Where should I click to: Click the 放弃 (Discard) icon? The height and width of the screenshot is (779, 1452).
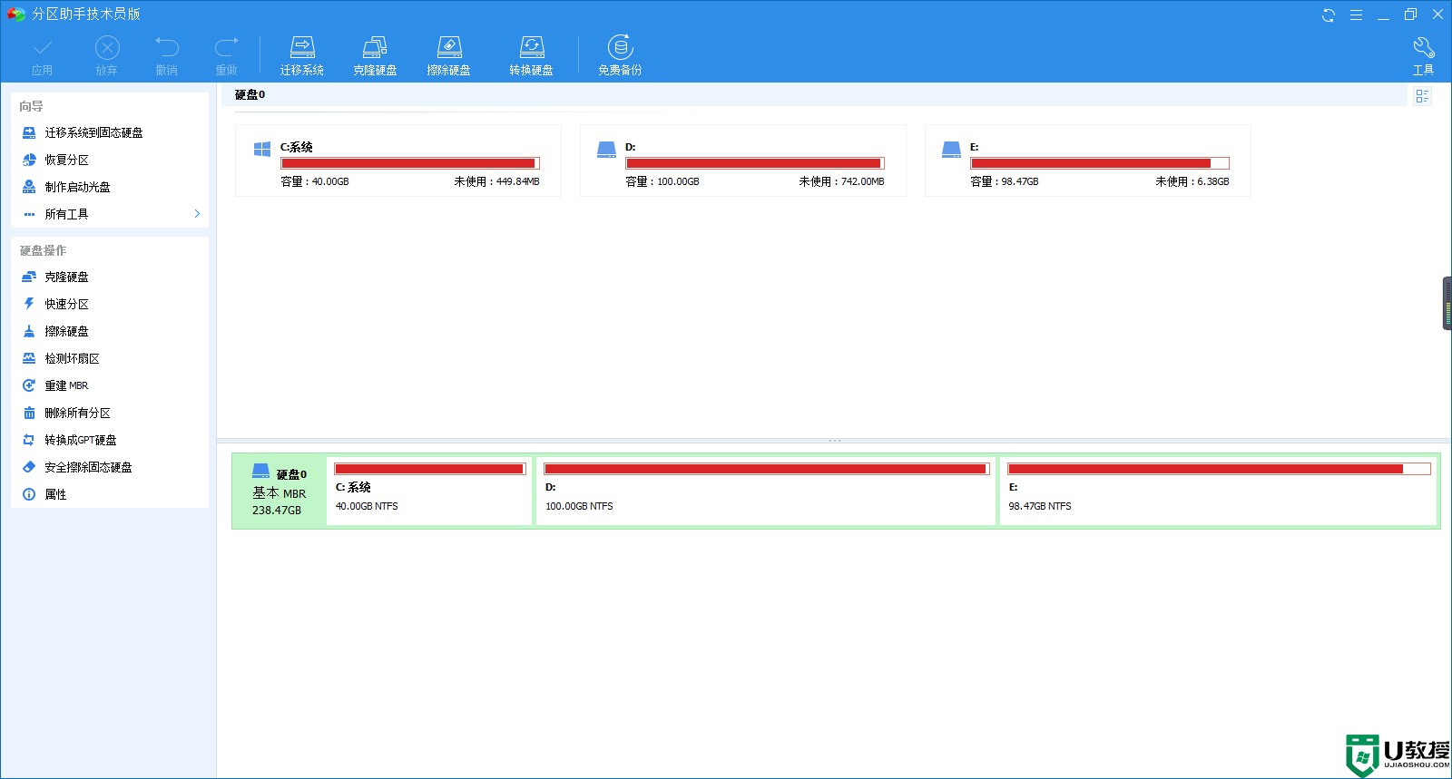(x=107, y=47)
